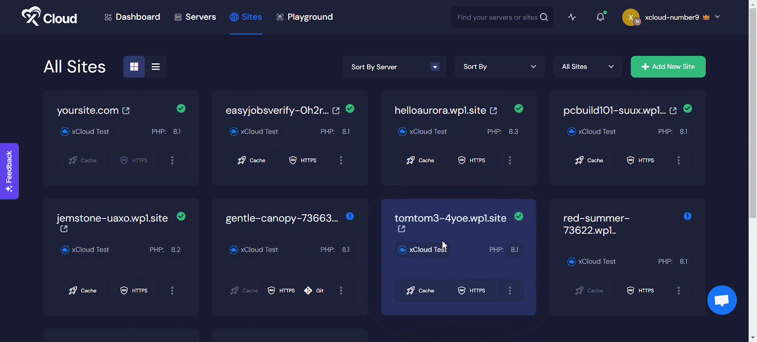This screenshot has height=342, width=757.
Task: Open the Sort By dropdown
Action: [500, 67]
